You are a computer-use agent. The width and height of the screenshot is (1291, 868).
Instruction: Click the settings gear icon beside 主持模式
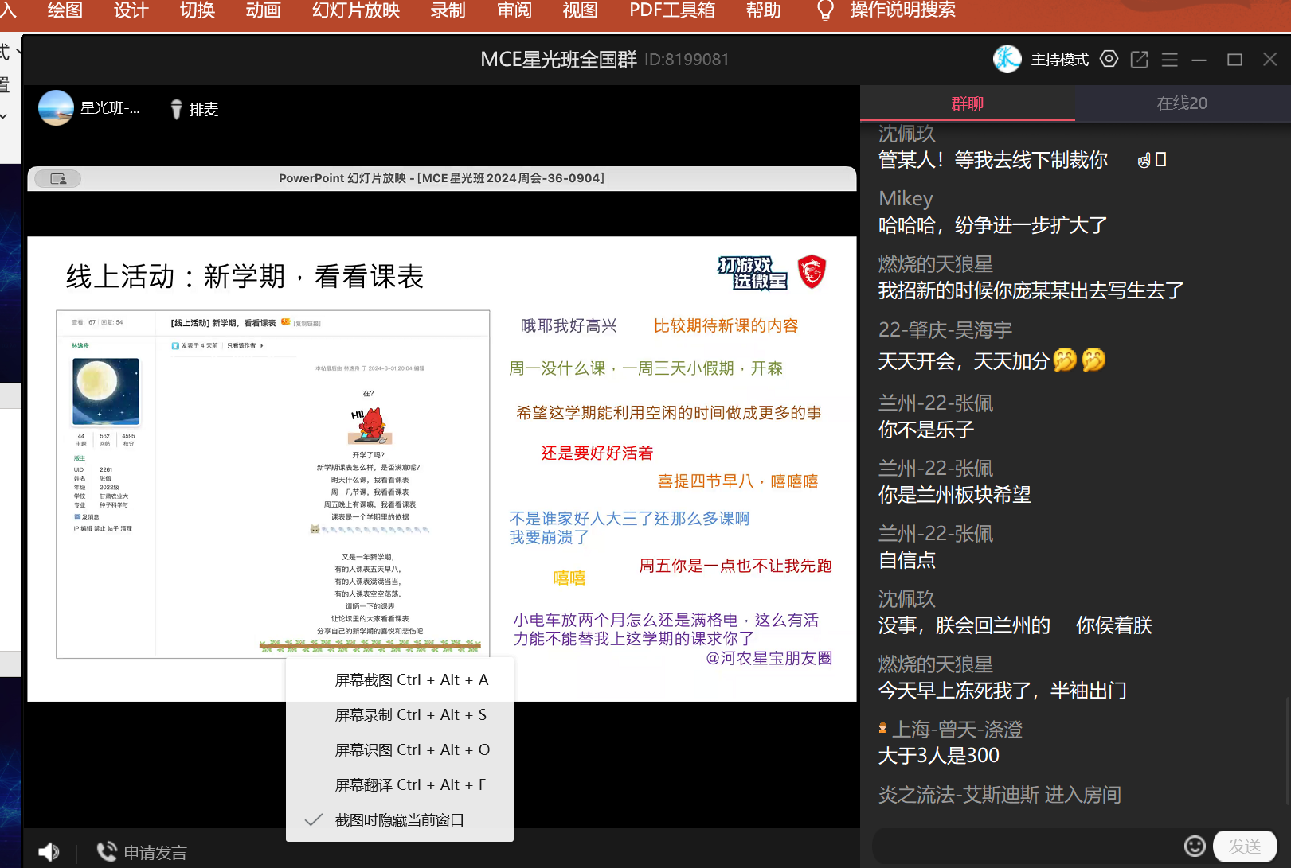(x=1109, y=60)
